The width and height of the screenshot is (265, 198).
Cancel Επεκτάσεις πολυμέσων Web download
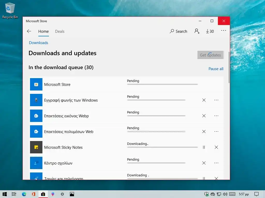[x=204, y=131]
